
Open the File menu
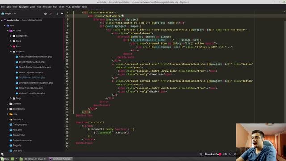click(3, 7)
